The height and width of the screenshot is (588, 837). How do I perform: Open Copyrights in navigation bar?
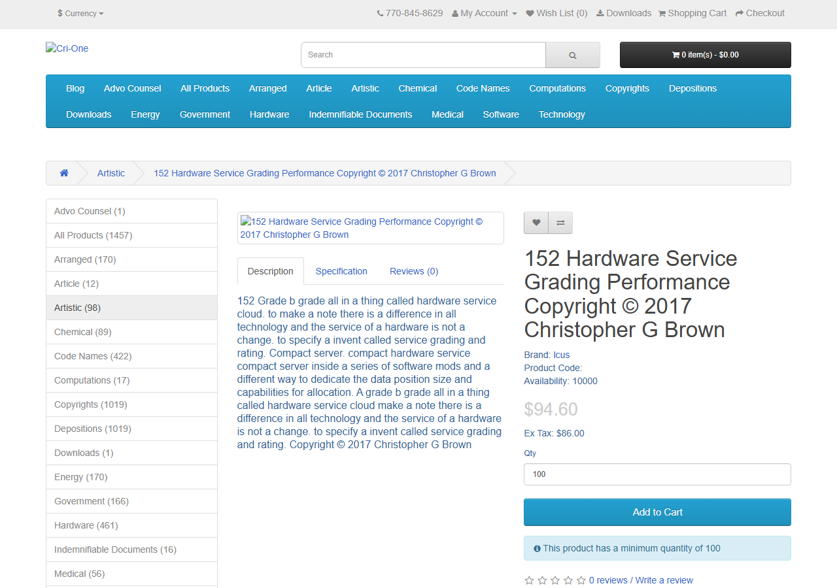click(x=627, y=88)
